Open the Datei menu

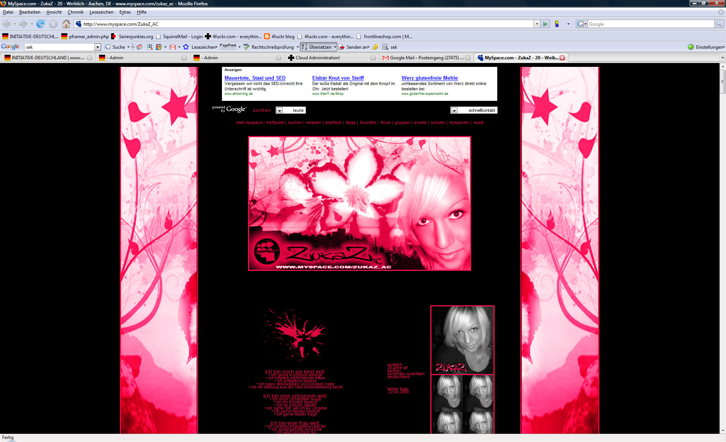[x=8, y=12]
